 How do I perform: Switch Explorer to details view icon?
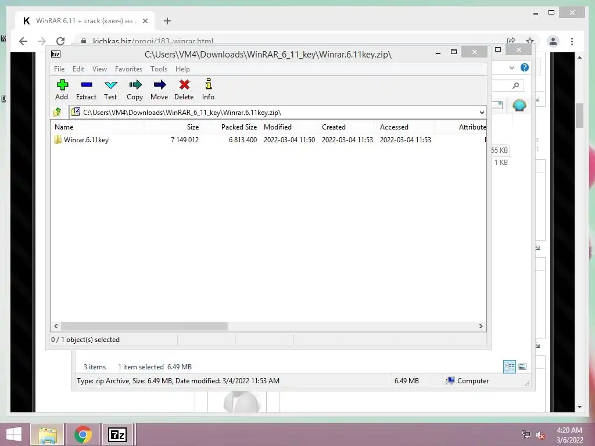coord(509,367)
